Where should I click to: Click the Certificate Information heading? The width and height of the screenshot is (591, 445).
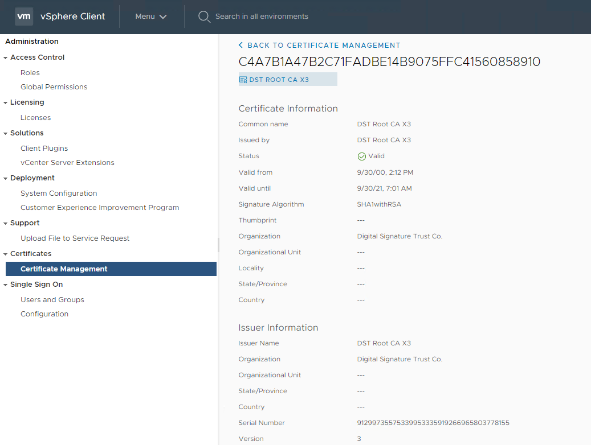tap(288, 109)
